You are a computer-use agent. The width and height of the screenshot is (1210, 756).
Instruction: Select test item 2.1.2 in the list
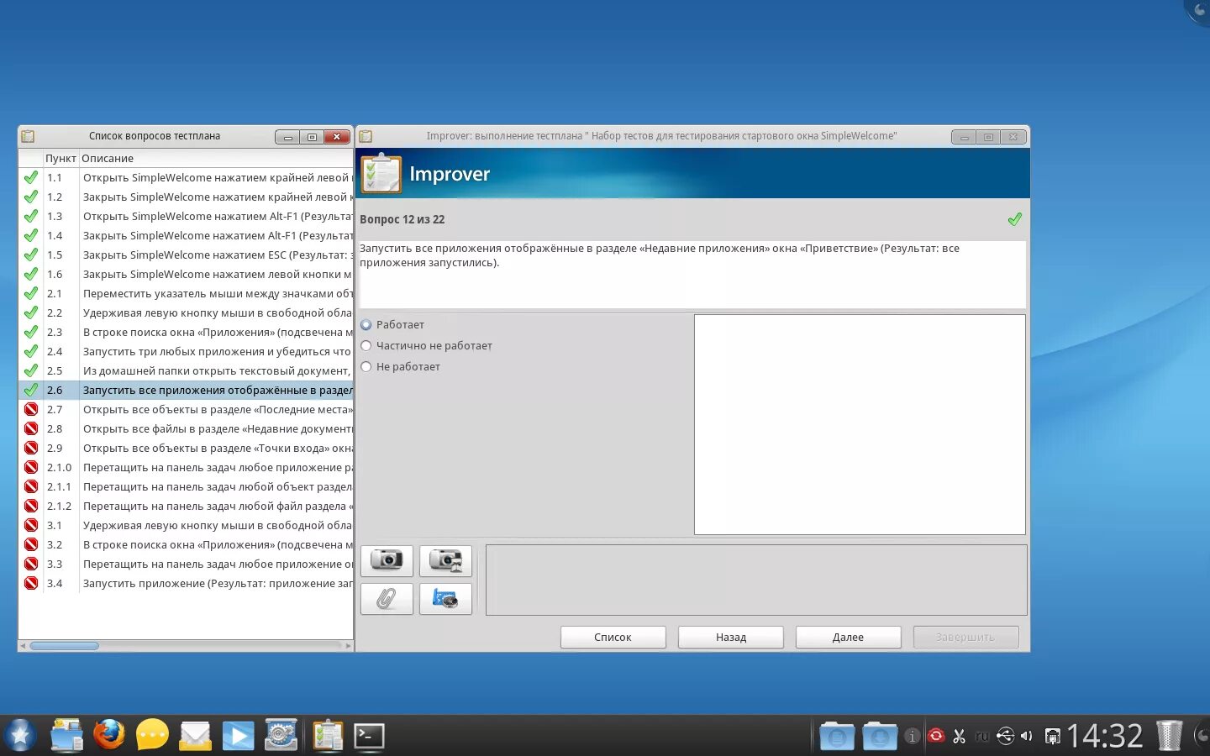186,507
